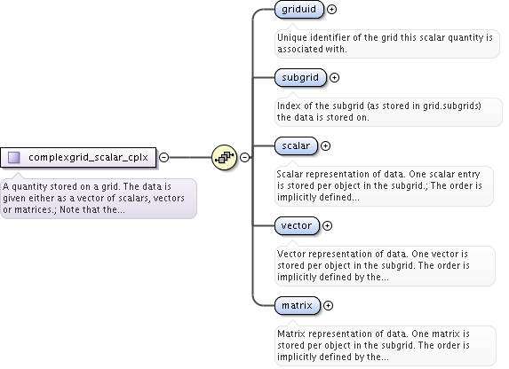Viewport: 509px width, 369px height.
Task: Expand the griduid element
Action: 331,10
